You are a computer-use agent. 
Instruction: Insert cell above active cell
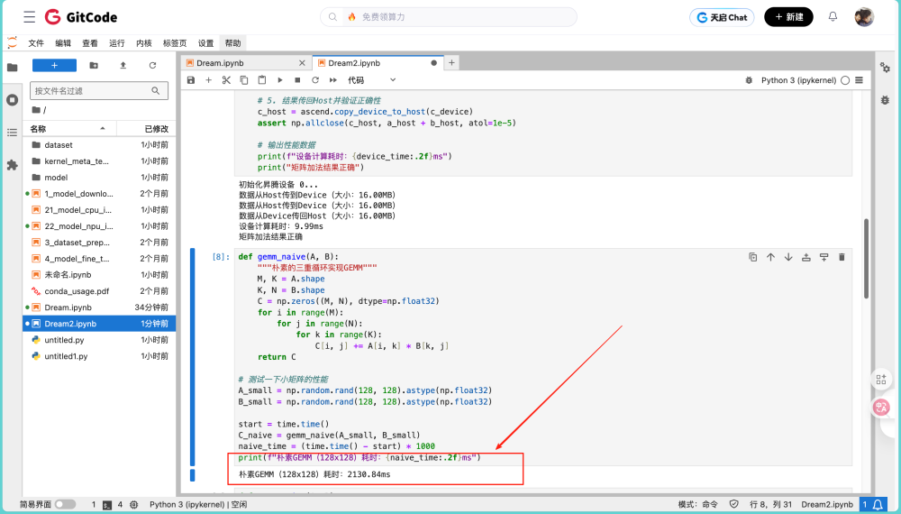pos(806,257)
